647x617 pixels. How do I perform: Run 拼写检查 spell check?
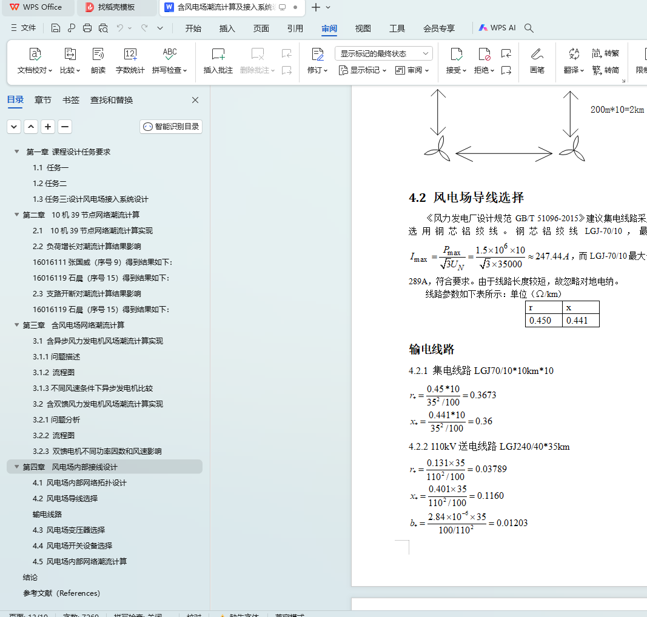tap(170, 61)
